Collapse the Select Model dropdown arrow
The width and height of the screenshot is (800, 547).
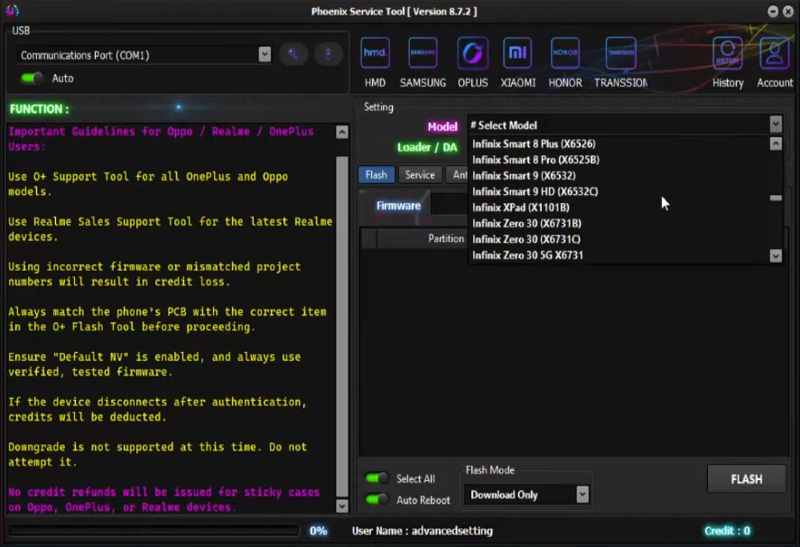point(776,124)
